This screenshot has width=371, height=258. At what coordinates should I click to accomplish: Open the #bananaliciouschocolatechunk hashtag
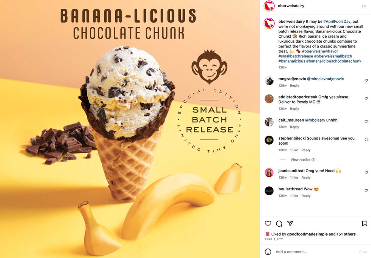(333, 61)
